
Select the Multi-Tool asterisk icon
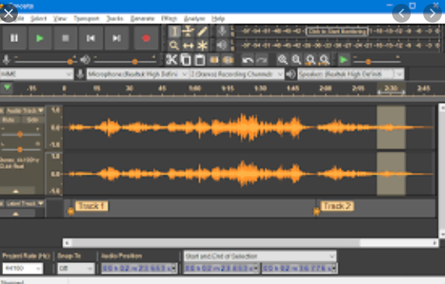(201, 45)
